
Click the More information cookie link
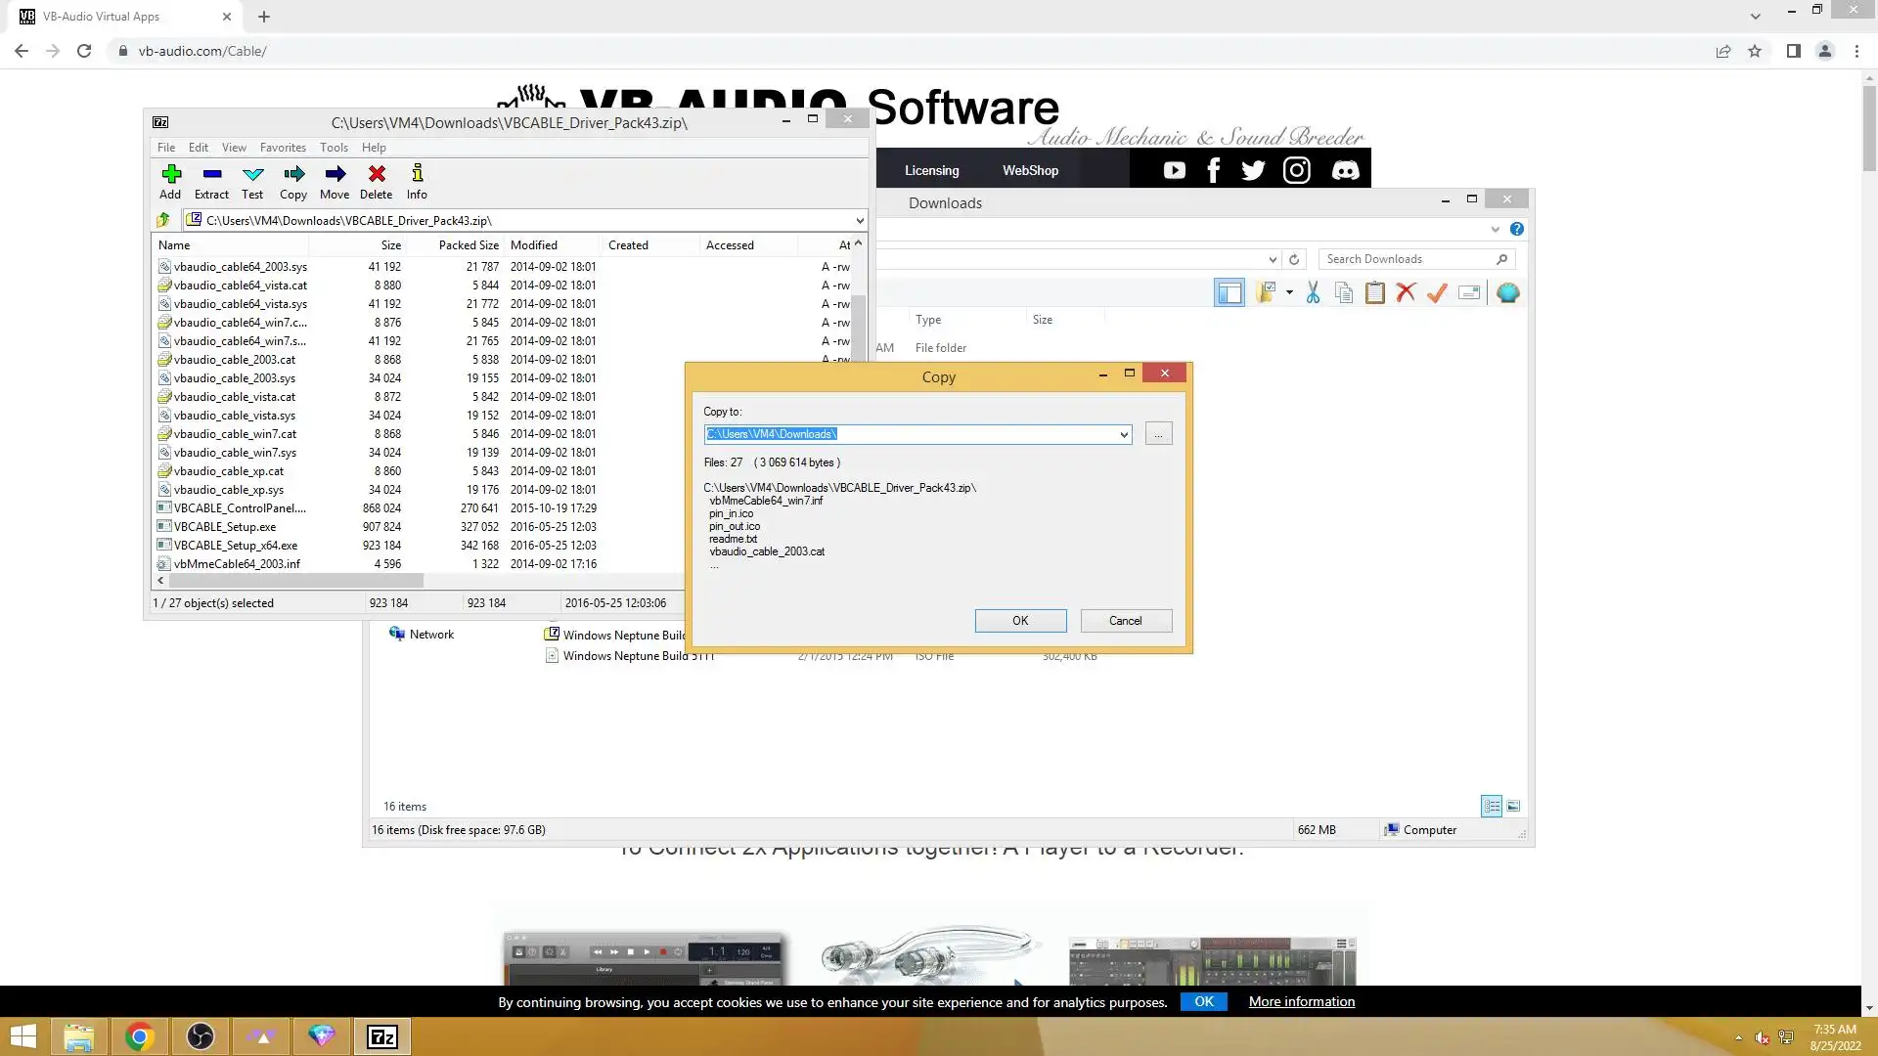1301,1001
